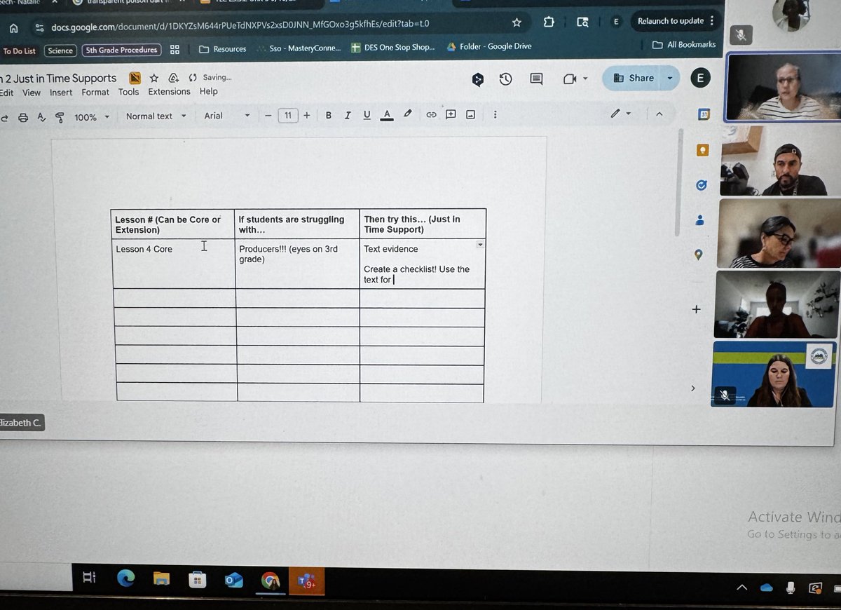
Task: Switch to the 5th Grade Procedures bookmark
Action: [121, 50]
